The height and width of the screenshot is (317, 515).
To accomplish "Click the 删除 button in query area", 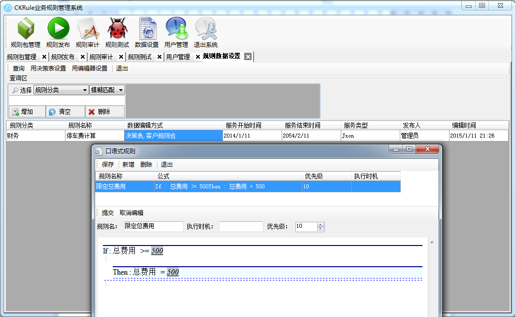I will 105,112.
